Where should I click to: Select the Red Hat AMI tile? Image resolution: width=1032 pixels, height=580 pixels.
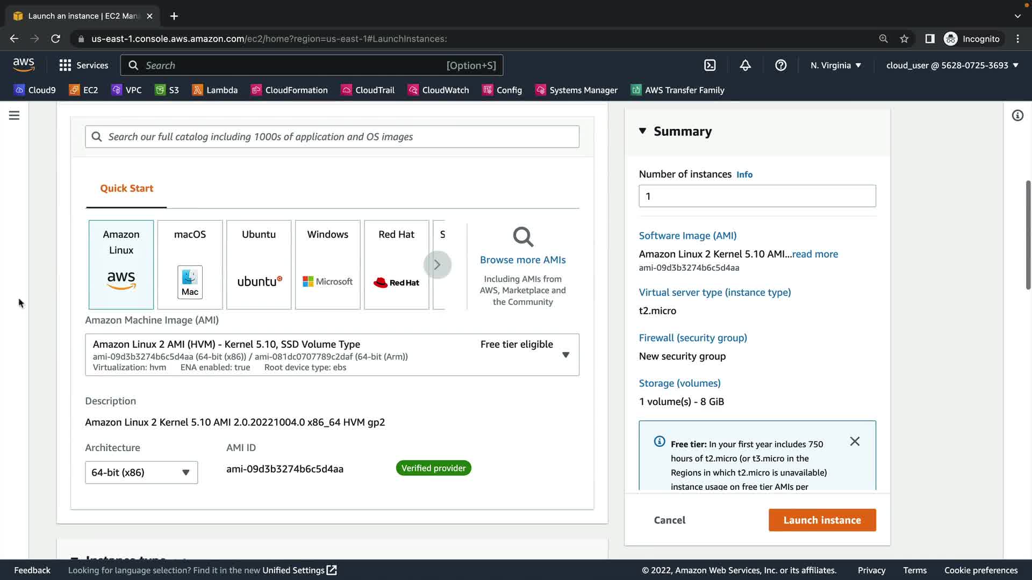(396, 264)
